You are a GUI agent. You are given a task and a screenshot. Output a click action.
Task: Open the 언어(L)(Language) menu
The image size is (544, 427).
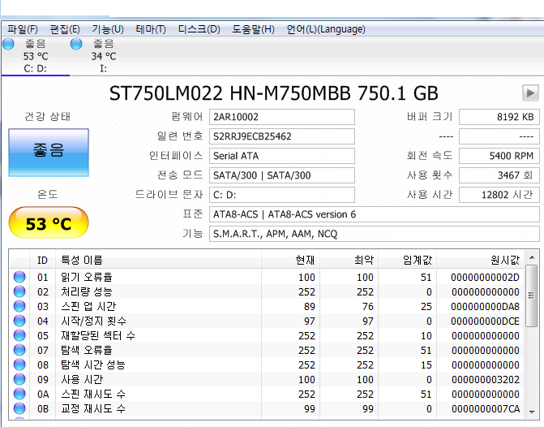pyautogui.click(x=326, y=29)
